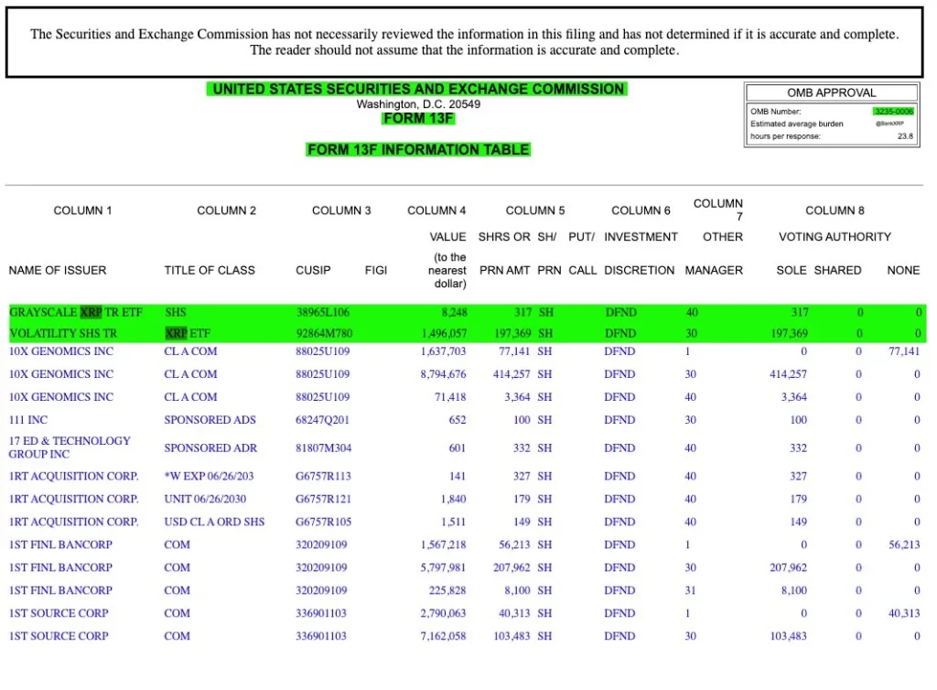Click the 'COLUMN 8' header
The width and height of the screenshot is (937, 690).
click(x=835, y=210)
